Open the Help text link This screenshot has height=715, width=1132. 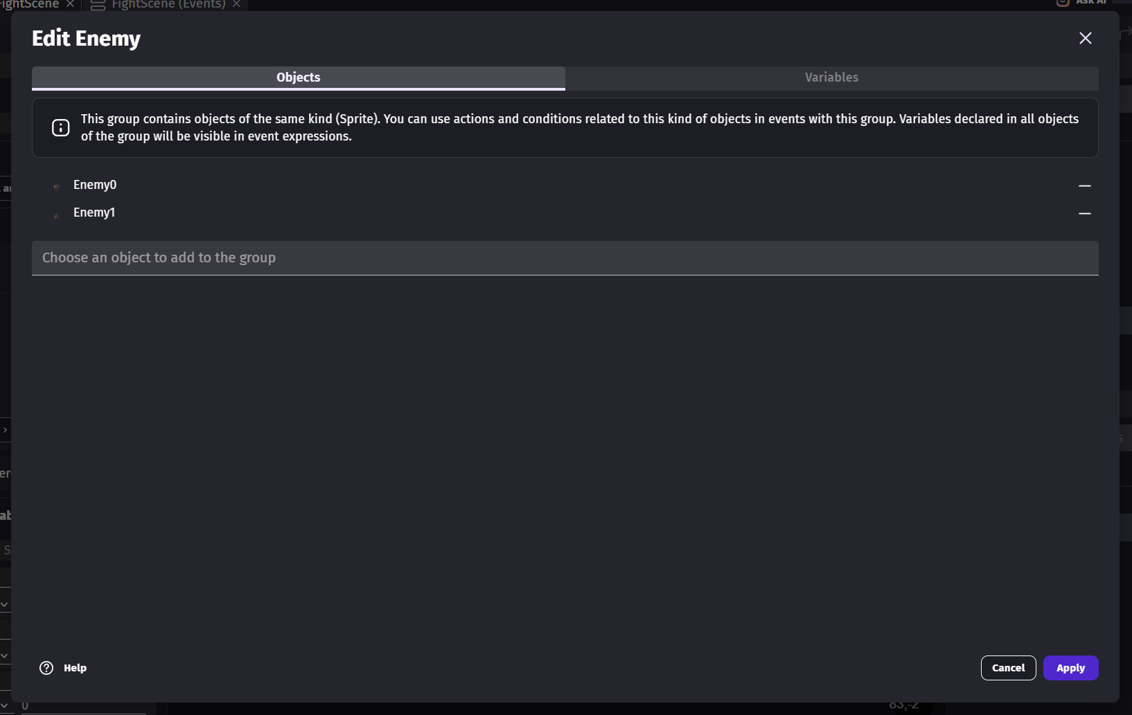point(75,668)
